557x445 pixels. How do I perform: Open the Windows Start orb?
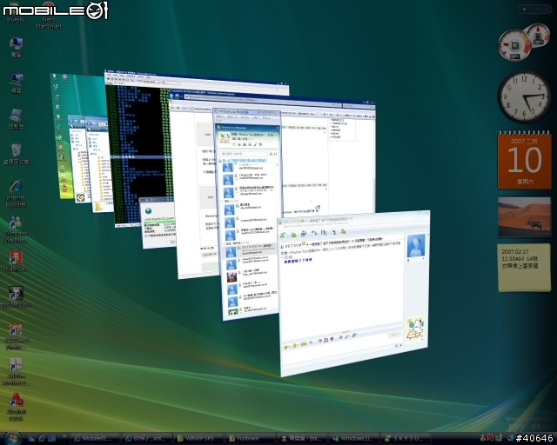[13, 438]
